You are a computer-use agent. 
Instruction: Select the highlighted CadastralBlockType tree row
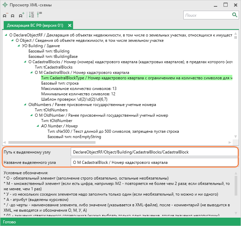pos(134,78)
